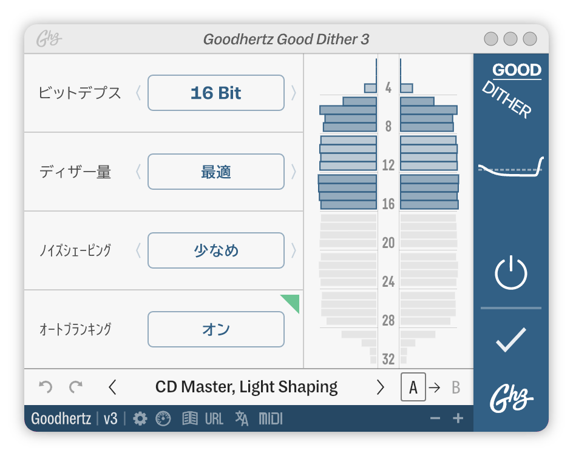Go to the next preset
Screen dimensions: 573x456
381,387
